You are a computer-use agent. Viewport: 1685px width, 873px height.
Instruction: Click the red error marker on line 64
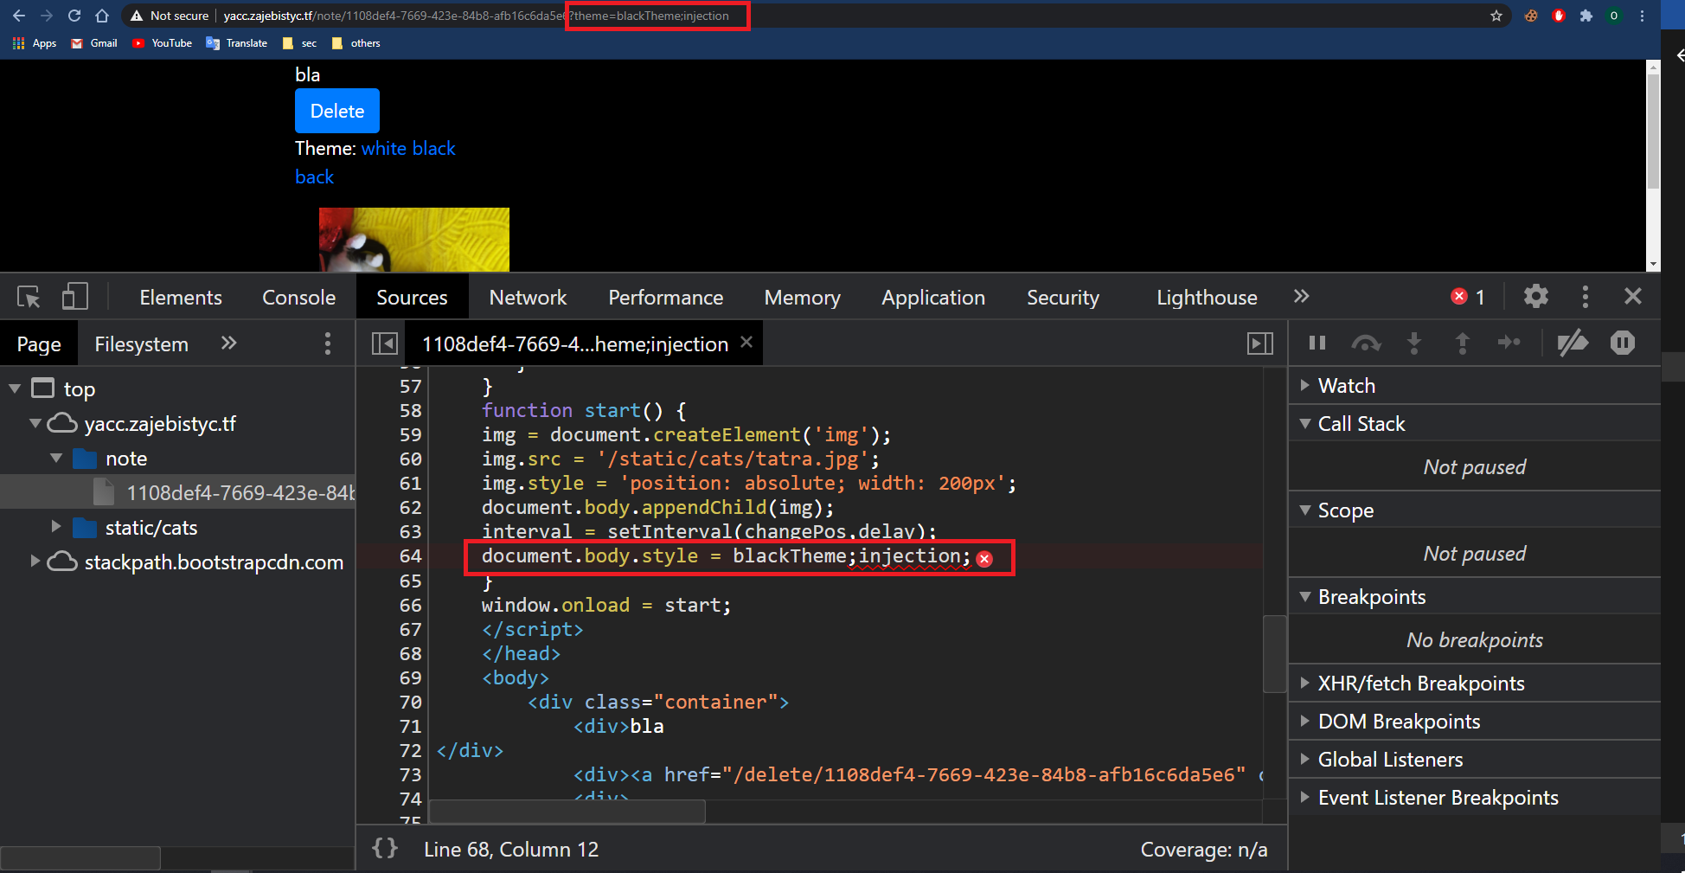(x=984, y=559)
